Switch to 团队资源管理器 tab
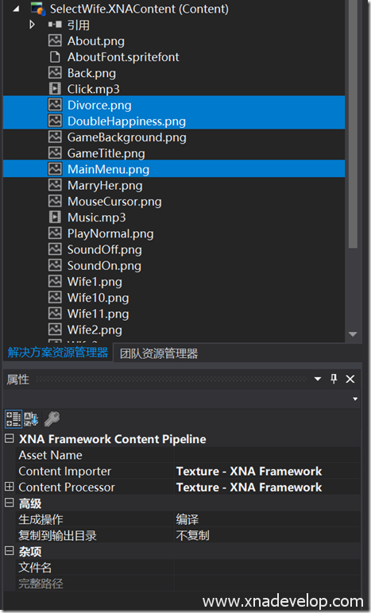Image resolution: width=371 pixels, height=613 pixels. [x=159, y=353]
